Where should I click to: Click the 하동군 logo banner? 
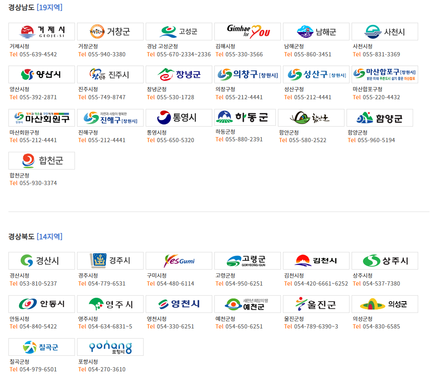[x=245, y=117]
